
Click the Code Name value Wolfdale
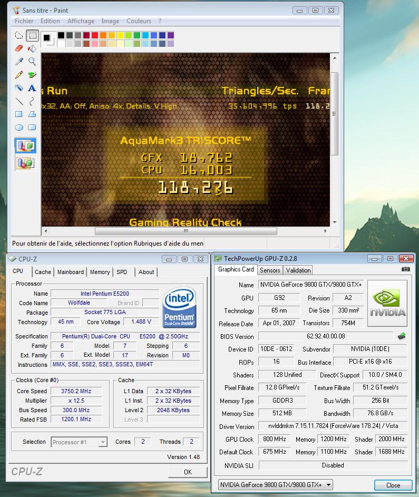tap(79, 303)
